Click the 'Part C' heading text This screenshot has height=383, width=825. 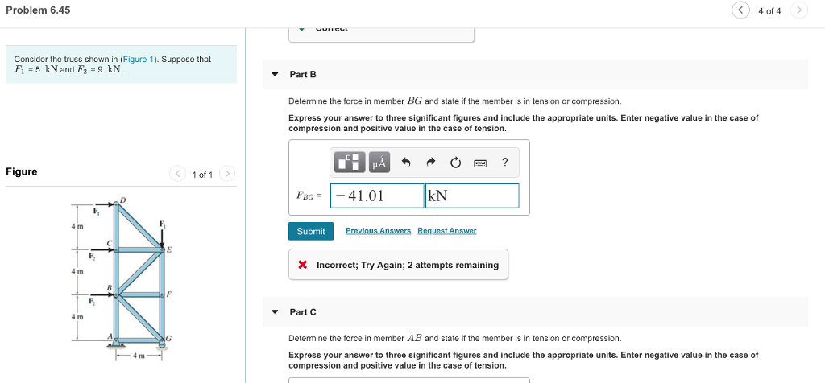pyautogui.click(x=303, y=312)
